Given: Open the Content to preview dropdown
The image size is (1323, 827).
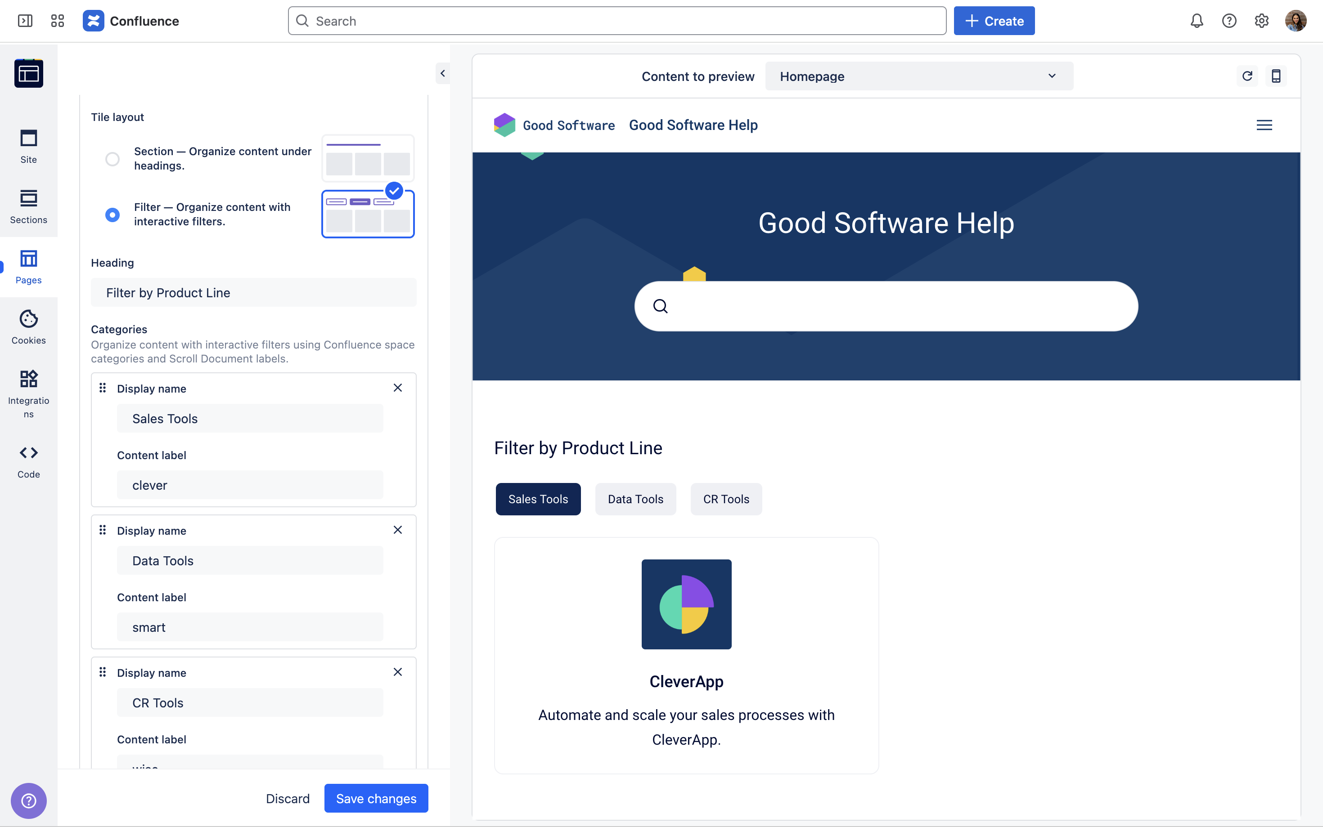Looking at the screenshot, I should click(918, 76).
